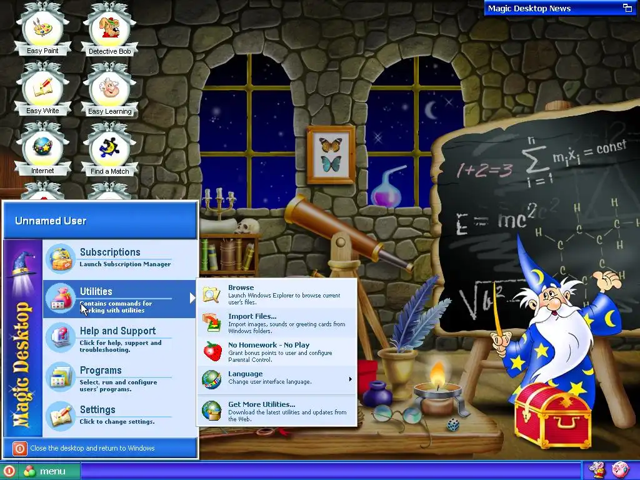Launch Find a Match puzzle icon

109,147
